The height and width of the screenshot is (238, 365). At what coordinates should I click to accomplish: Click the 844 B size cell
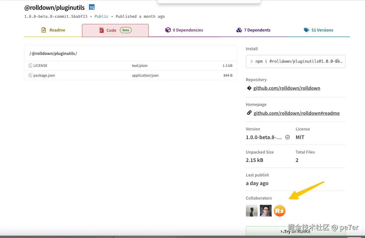coord(228,75)
